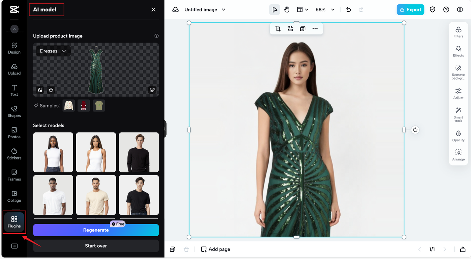Open the Effects tool
This screenshot has width=471, height=259.
[458, 51]
